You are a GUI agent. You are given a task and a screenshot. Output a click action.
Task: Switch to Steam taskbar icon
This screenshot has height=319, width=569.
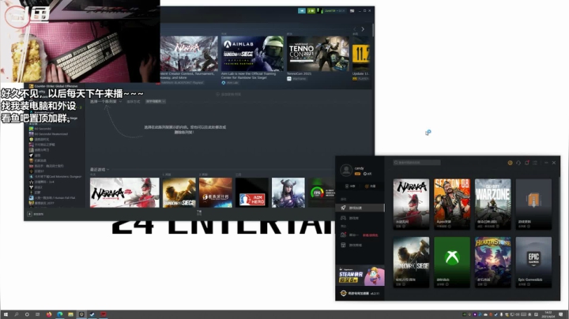coord(92,314)
